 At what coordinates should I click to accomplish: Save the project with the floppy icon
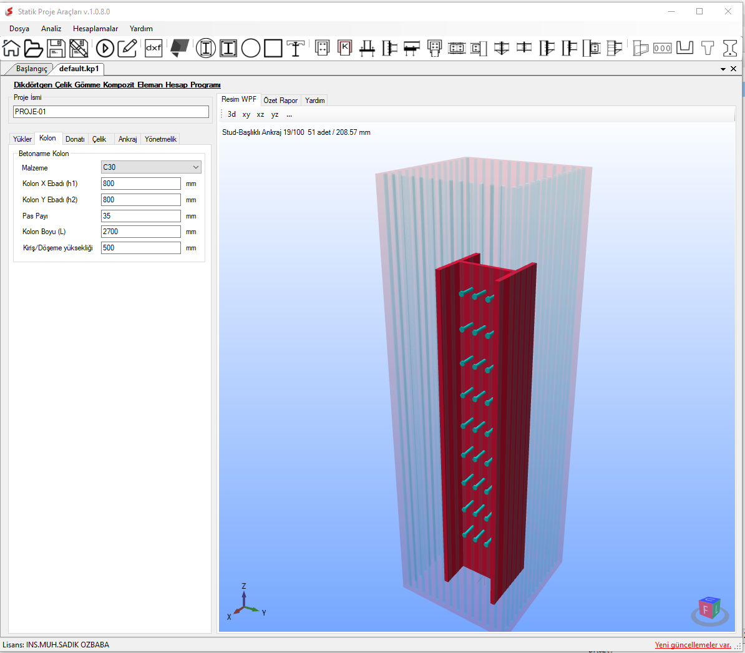pos(56,48)
